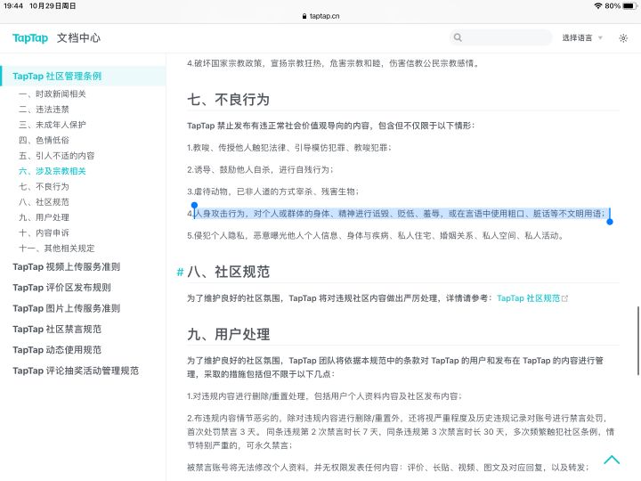Click the 九、用户处理 heading
Screen dimensions: 641x481
pyautogui.click(x=228, y=334)
